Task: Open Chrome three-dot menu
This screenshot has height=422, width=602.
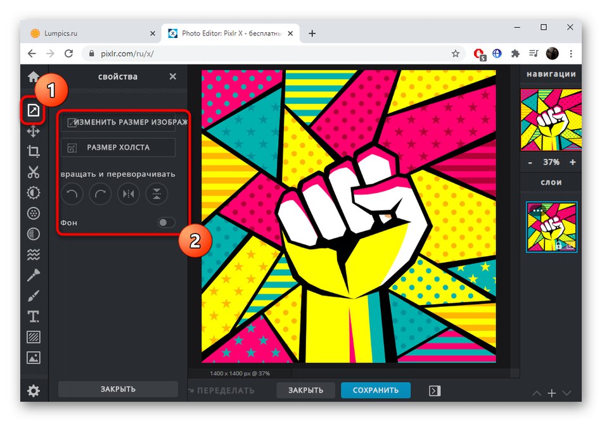Action: pos(572,54)
